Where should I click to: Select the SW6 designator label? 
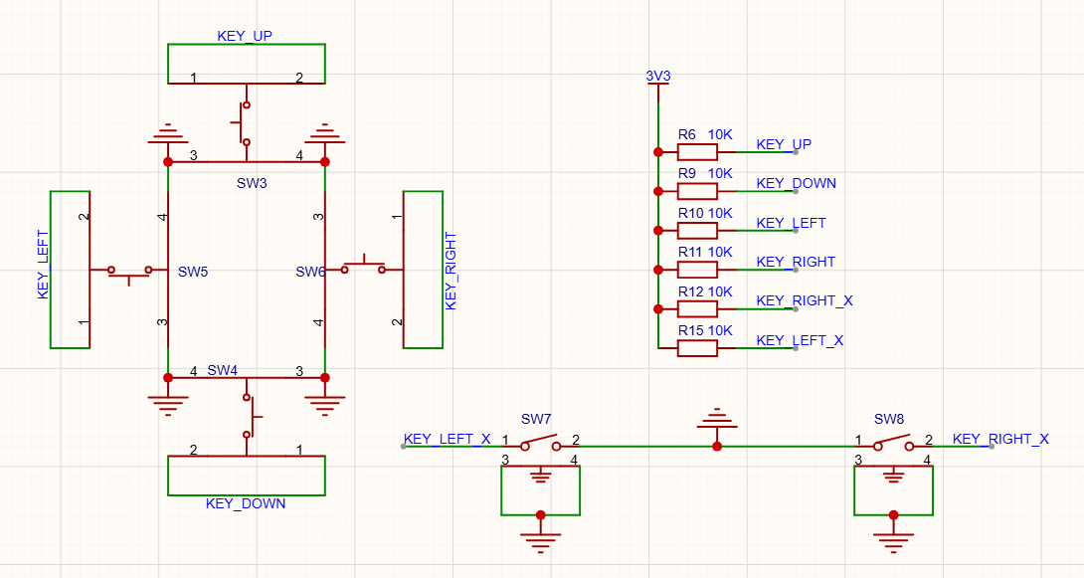[310, 272]
